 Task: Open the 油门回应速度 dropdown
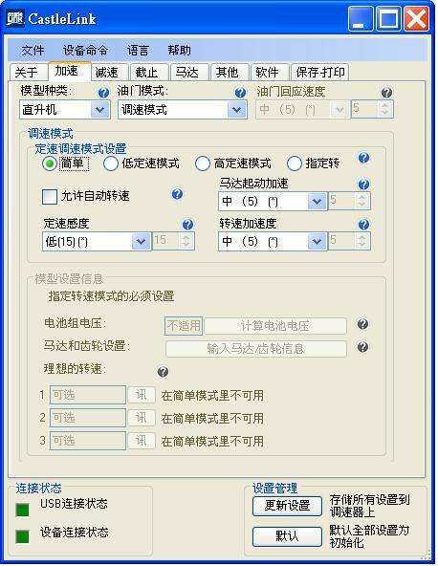click(302, 109)
